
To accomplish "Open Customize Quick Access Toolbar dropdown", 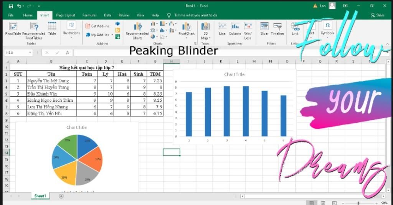I will [x=39, y=6].
